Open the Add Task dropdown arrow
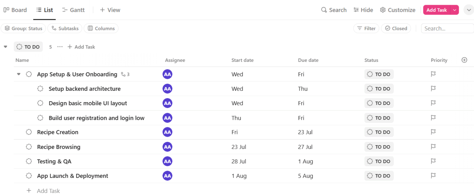Viewport: 474px width, 196px height. [455, 10]
